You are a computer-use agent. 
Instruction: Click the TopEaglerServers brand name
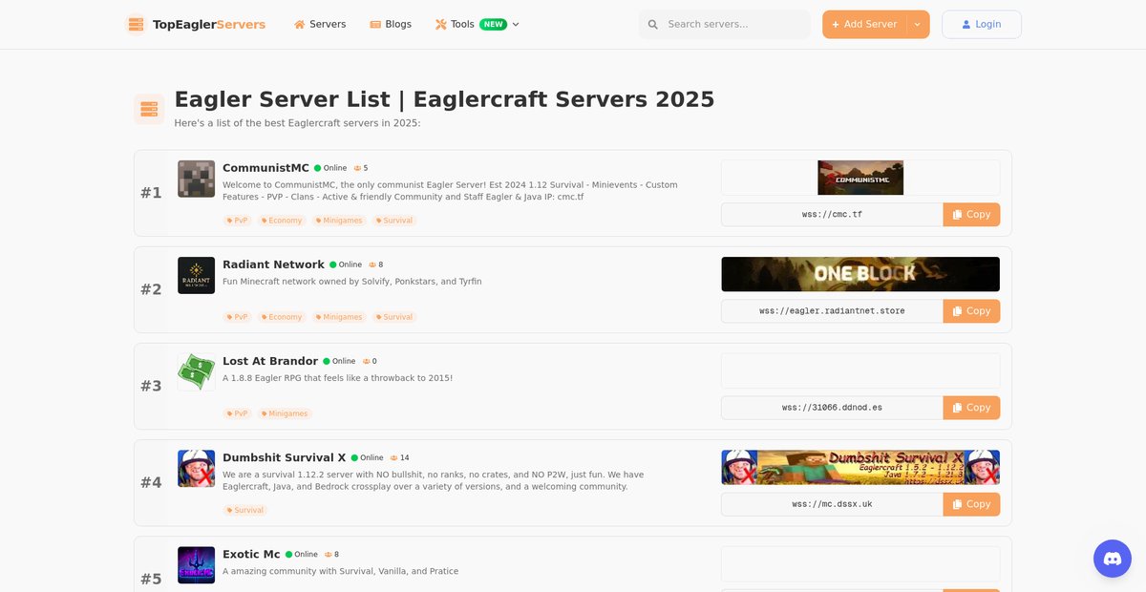coord(209,25)
